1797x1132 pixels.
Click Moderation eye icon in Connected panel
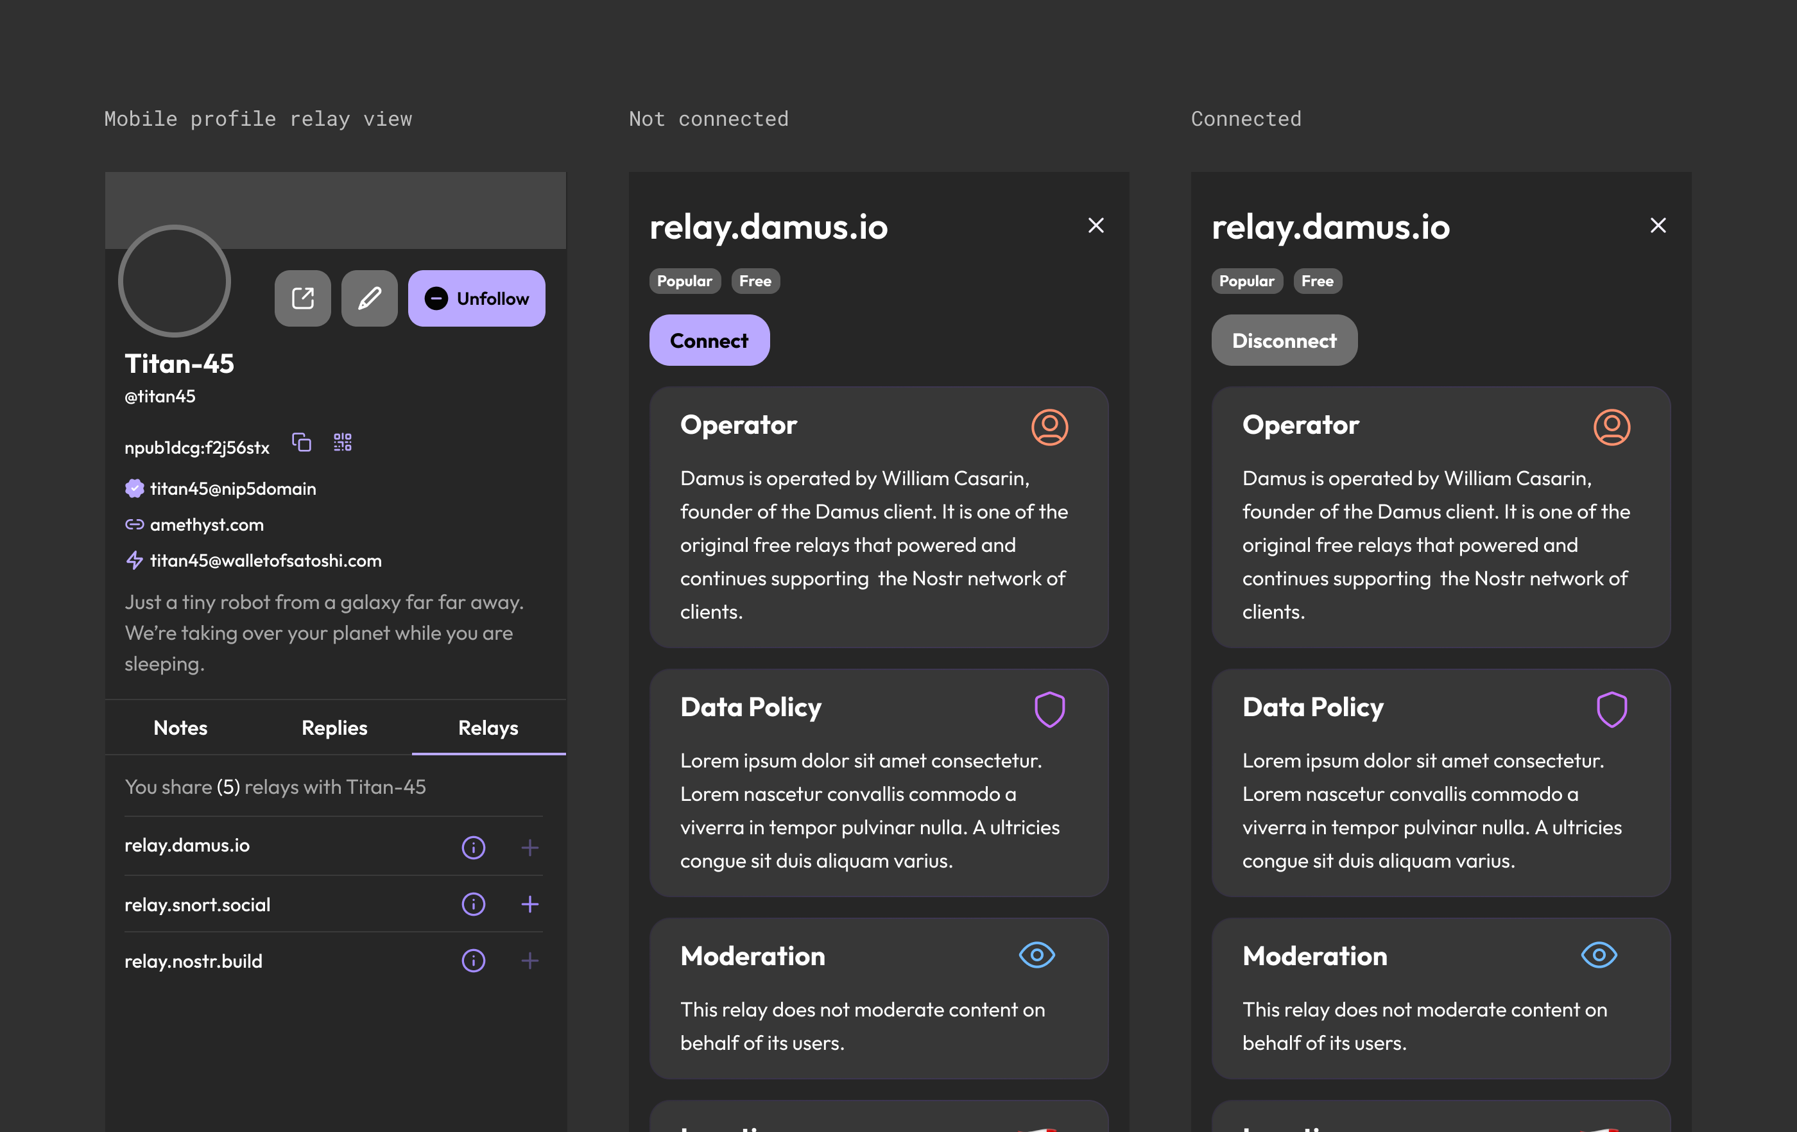tap(1599, 955)
